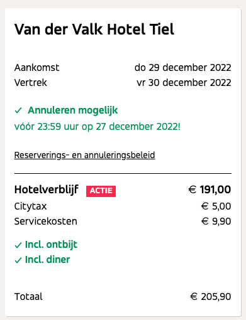This screenshot has width=246, height=320.
Task: Click the red ACTIE badge
Action: (x=101, y=191)
